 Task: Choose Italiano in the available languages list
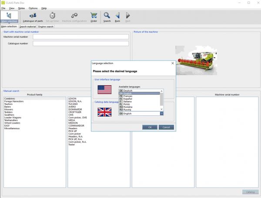coord(139,101)
